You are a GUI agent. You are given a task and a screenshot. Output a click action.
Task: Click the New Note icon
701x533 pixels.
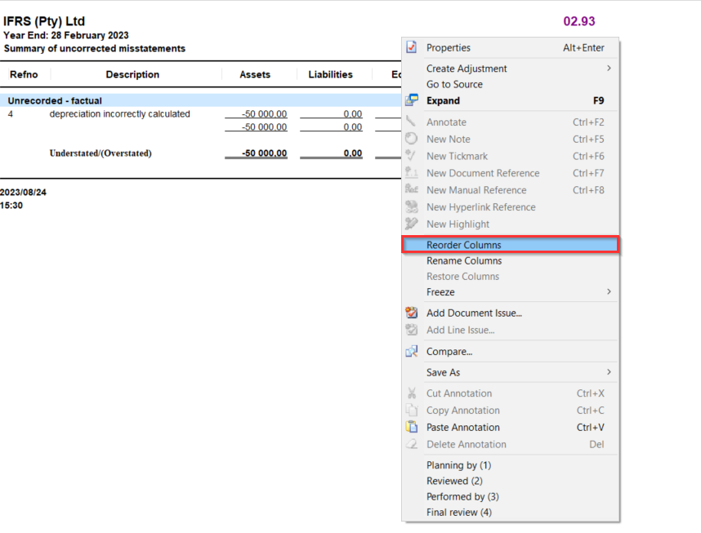click(x=412, y=139)
